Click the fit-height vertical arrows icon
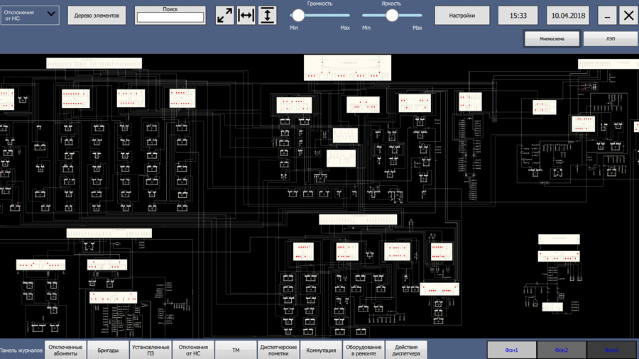 click(x=268, y=16)
